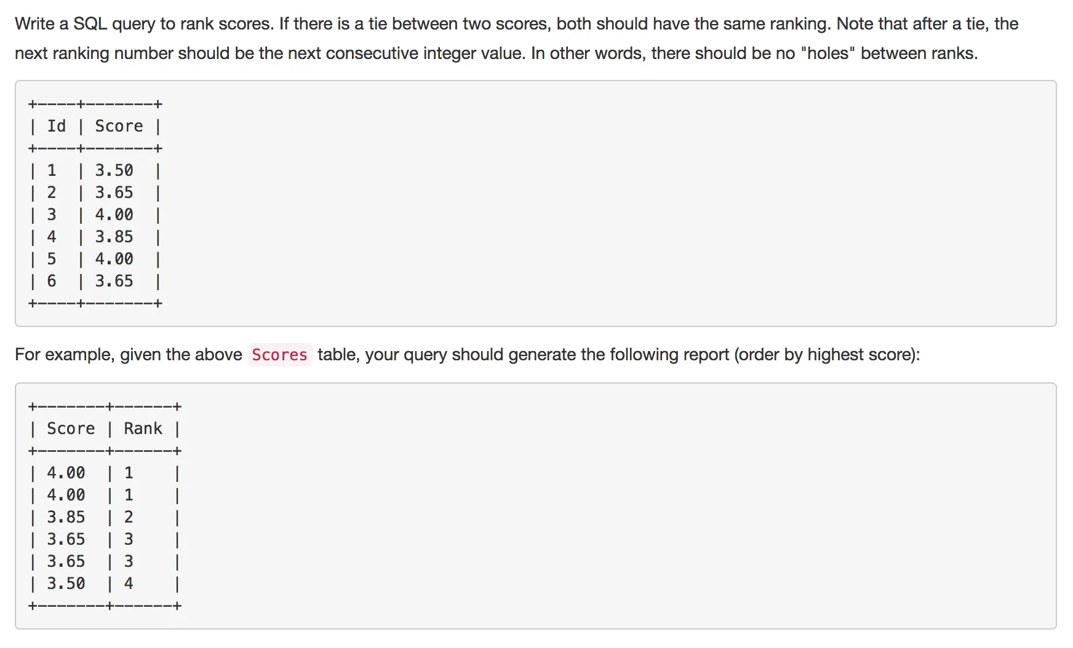The width and height of the screenshot is (1073, 648).
Task: Click 3.50 in the result table
Action: pos(66,583)
